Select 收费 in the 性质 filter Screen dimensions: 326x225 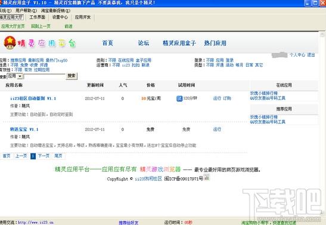pos(34,65)
